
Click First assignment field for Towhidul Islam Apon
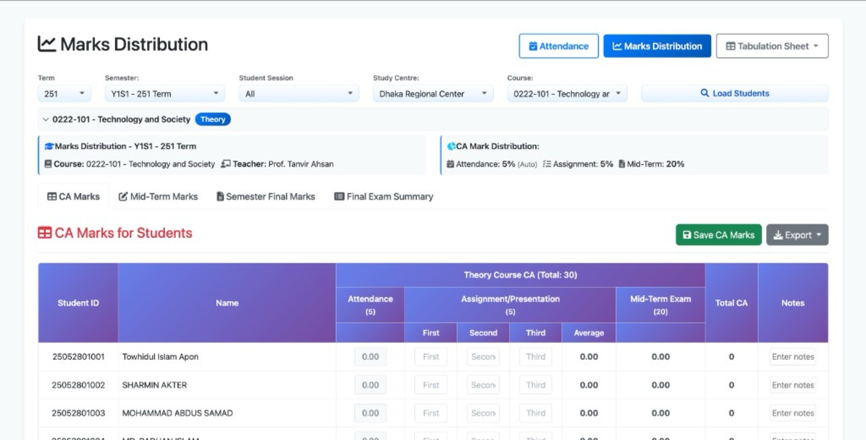(x=431, y=357)
